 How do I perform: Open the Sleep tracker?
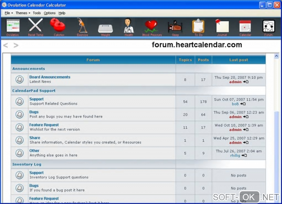[175, 28]
